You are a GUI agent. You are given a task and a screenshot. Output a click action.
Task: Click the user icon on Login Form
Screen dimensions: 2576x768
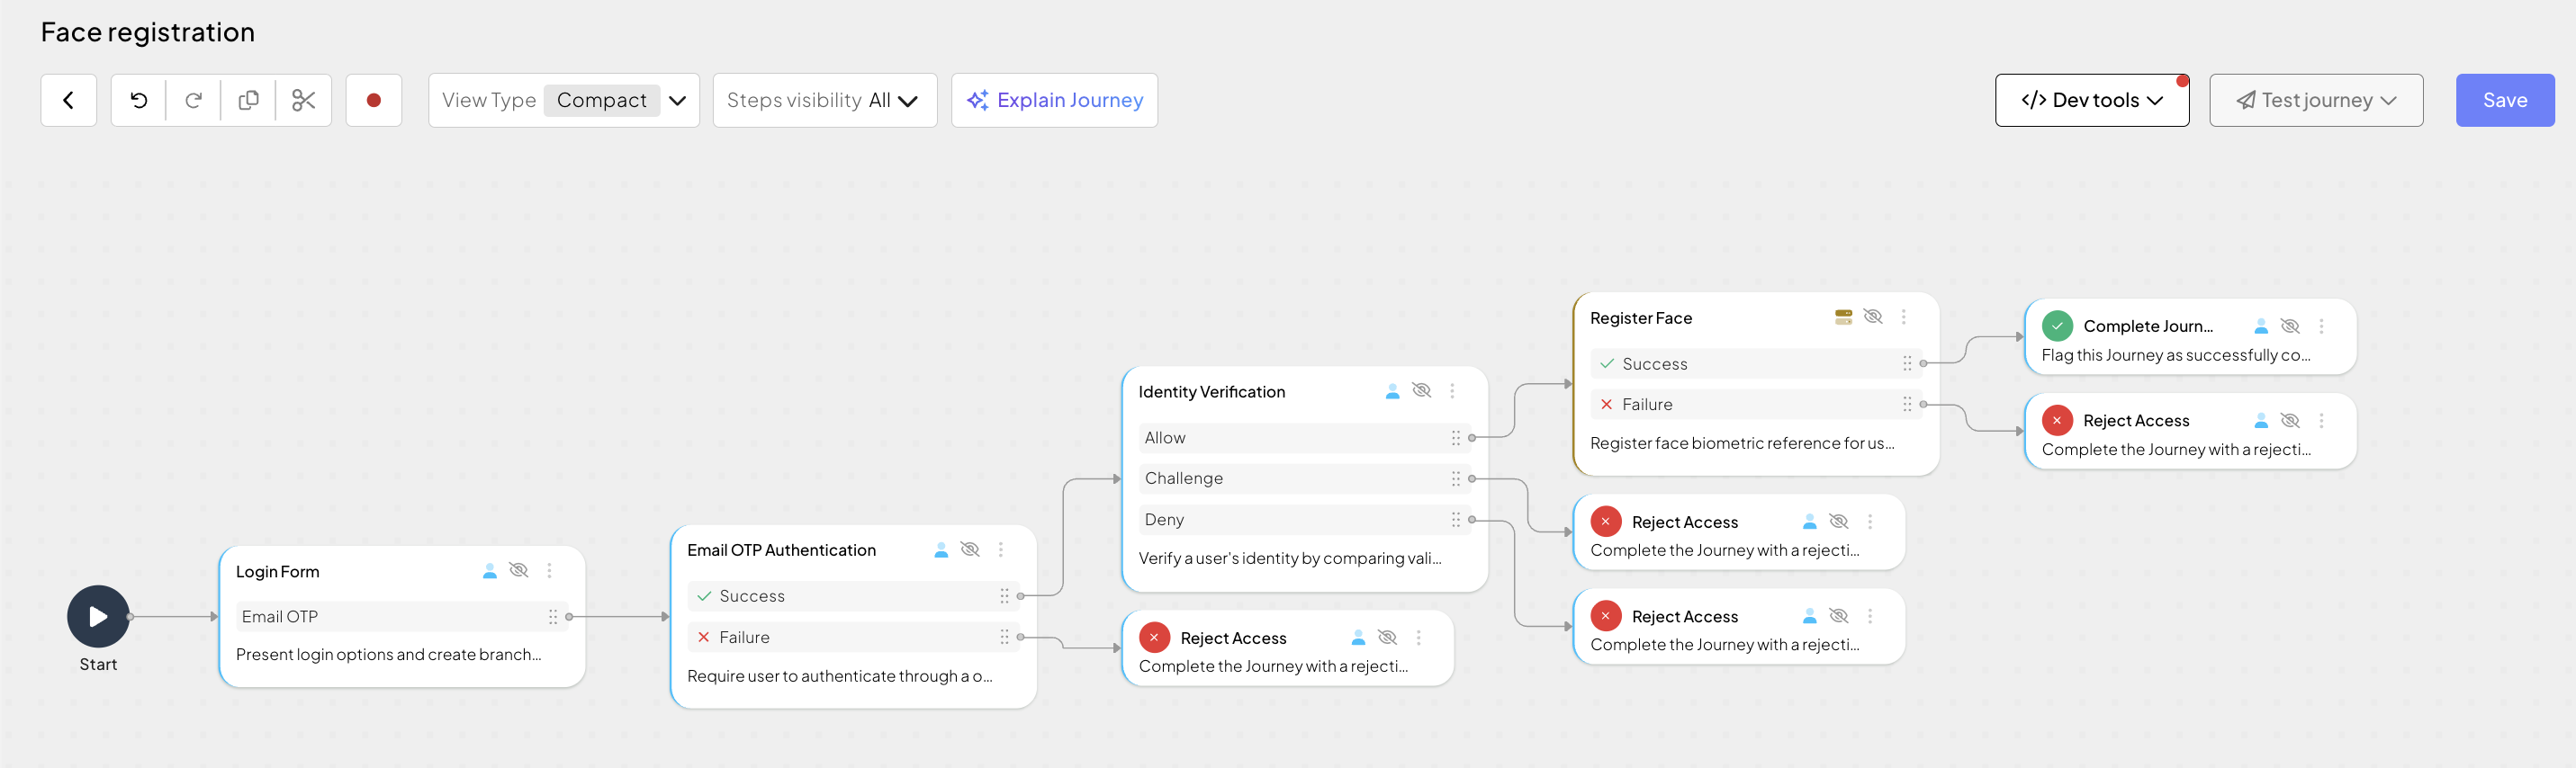pos(490,571)
